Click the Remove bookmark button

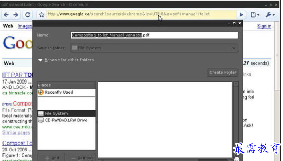pos(82,158)
